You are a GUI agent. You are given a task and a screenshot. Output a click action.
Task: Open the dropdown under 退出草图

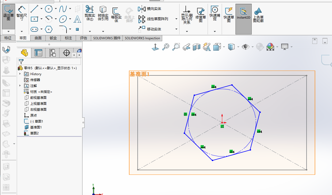tap(8, 32)
